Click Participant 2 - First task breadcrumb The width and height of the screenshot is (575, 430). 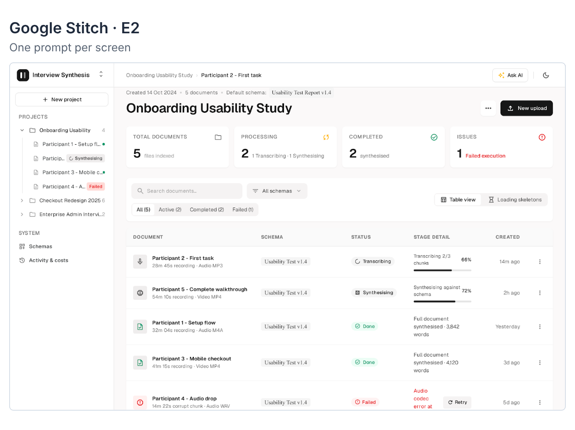point(231,75)
